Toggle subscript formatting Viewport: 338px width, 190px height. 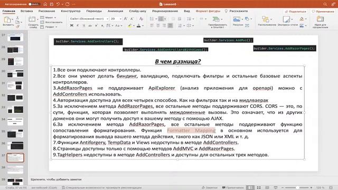point(102,26)
